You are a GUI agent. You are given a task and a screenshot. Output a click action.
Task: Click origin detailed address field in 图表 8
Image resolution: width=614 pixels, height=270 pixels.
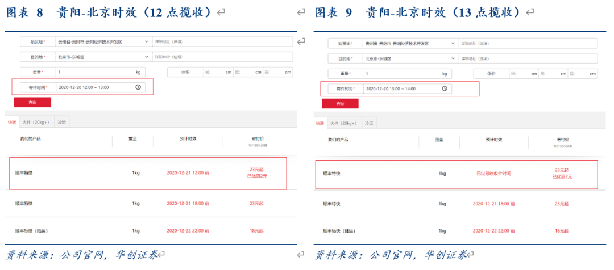[x=222, y=41]
